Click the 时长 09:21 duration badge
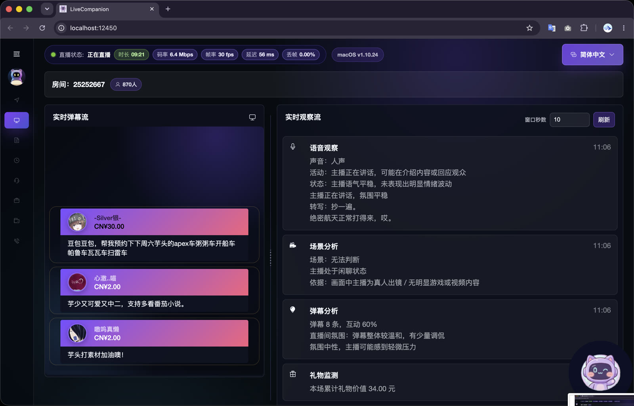 pyautogui.click(x=132, y=55)
